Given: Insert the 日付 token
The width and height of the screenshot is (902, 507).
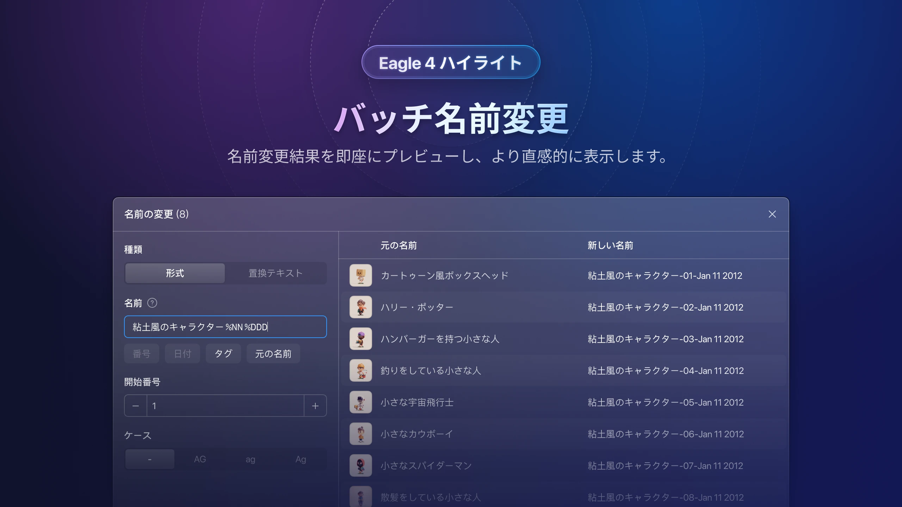Looking at the screenshot, I should pyautogui.click(x=183, y=353).
